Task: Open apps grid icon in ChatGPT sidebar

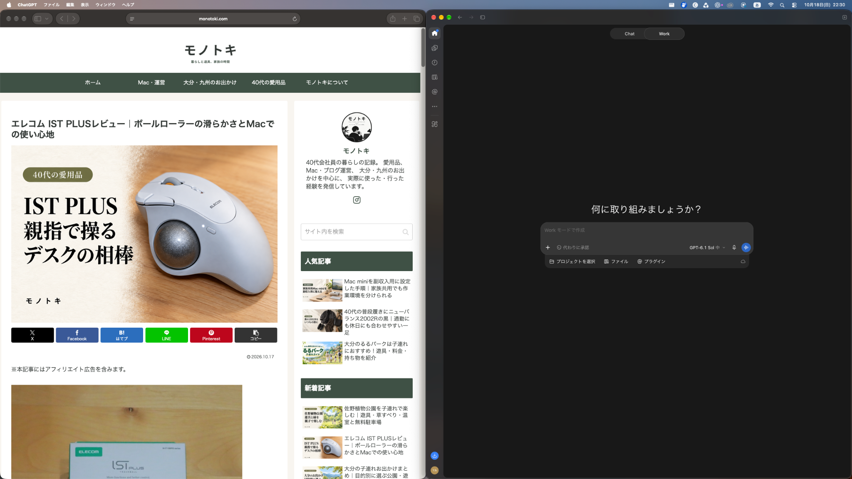Action: [434, 124]
